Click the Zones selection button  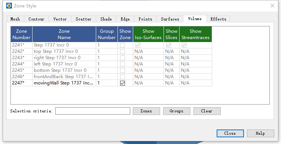[146, 111]
